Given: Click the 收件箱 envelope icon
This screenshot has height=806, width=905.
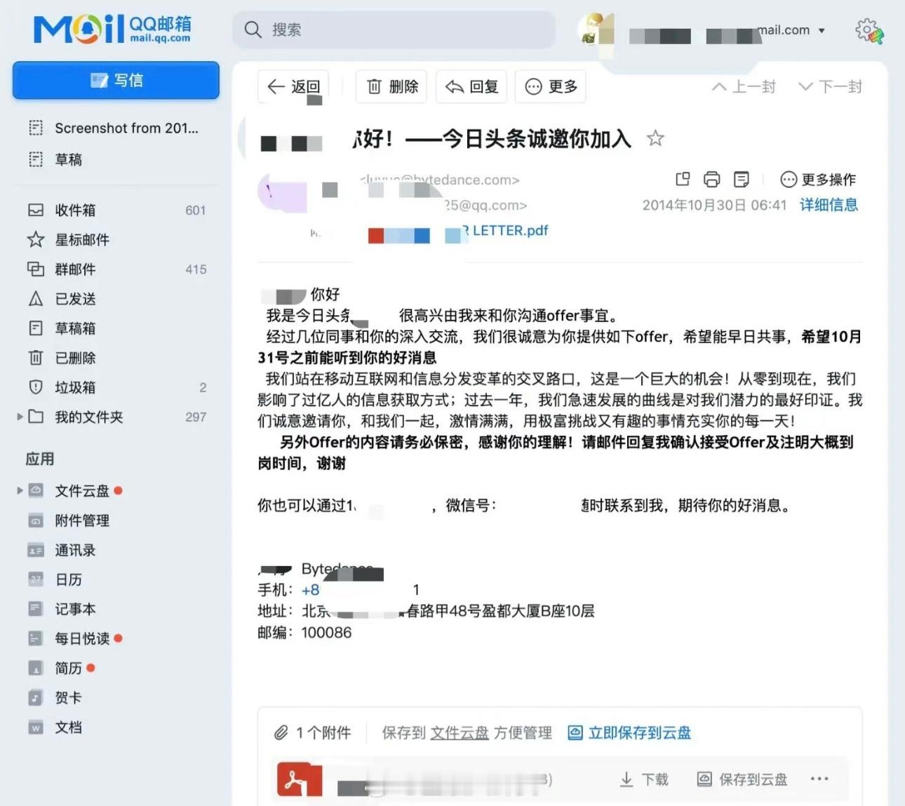Looking at the screenshot, I should click(x=36, y=210).
